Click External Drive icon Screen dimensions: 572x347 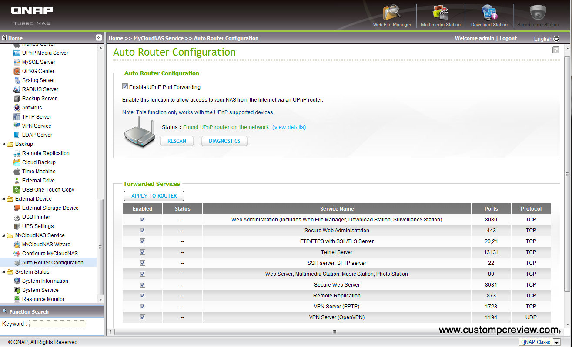point(17,180)
